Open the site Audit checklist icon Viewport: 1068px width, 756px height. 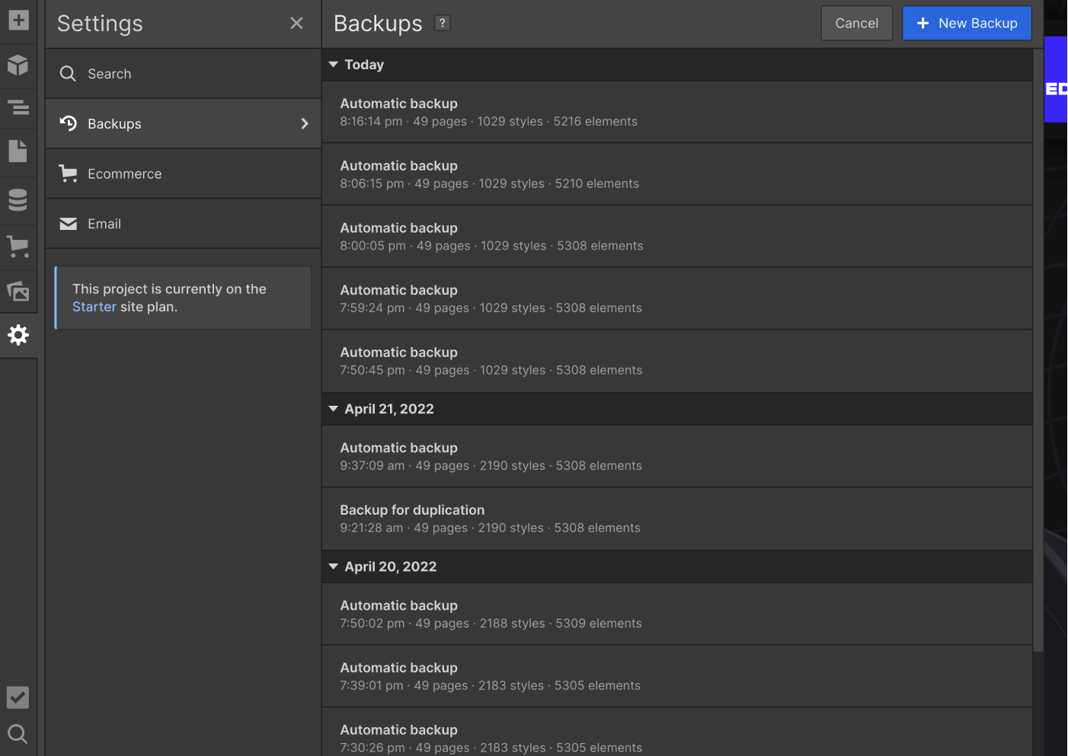18,697
